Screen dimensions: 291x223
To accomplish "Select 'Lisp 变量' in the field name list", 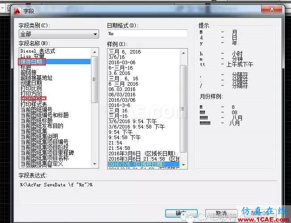I will click(32, 56).
